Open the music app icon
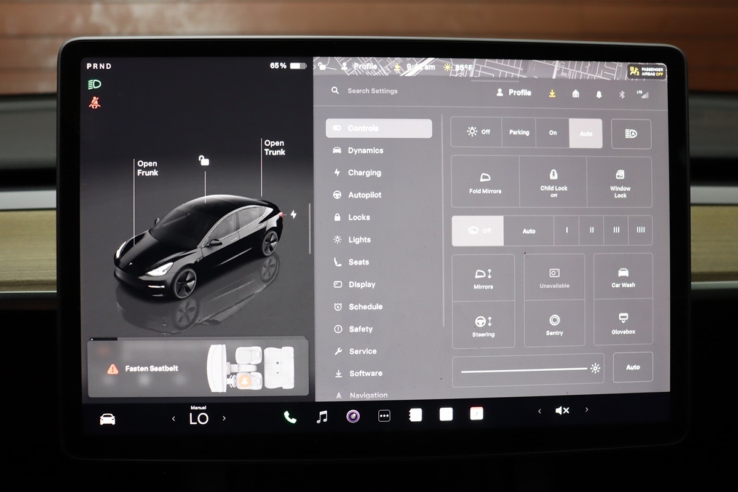Viewport: 738px width, 492px height. [x=322, y=417]
